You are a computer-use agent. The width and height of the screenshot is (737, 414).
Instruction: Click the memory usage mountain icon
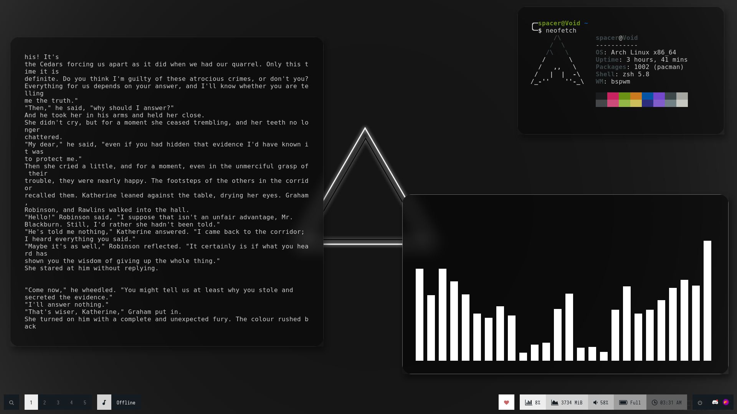tap(555, 402)
